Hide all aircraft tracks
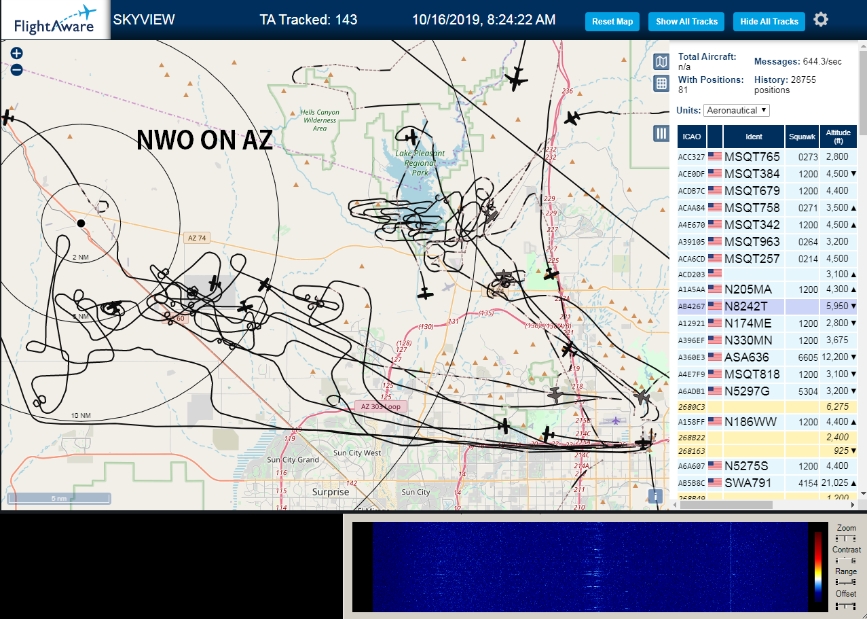The width and height of the screenshot is (867, 619). [x=769, y=22]
